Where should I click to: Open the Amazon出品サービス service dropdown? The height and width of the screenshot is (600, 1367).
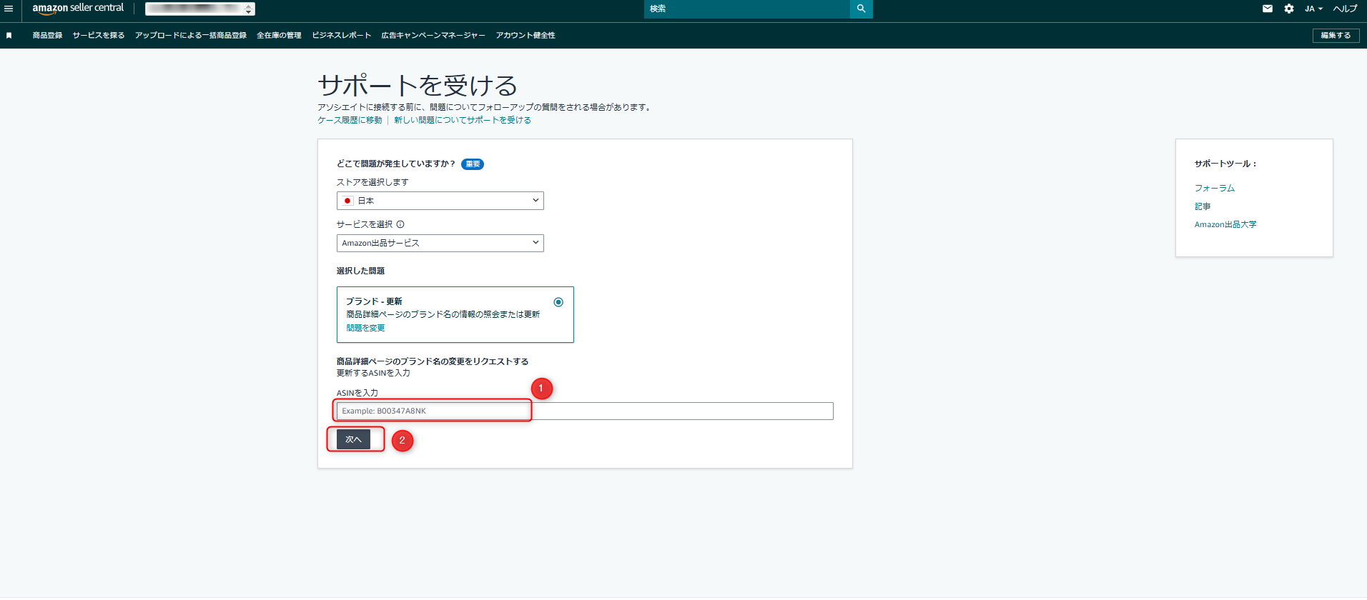click(440, 243)
